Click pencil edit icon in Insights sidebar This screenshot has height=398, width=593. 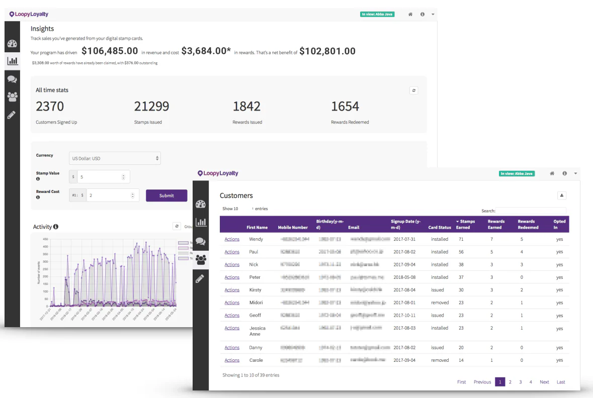click(x=12, y=115)
